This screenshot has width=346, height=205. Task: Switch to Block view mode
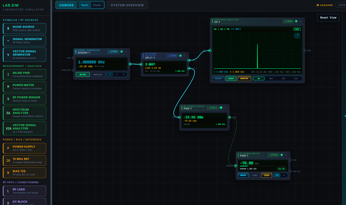97,5
